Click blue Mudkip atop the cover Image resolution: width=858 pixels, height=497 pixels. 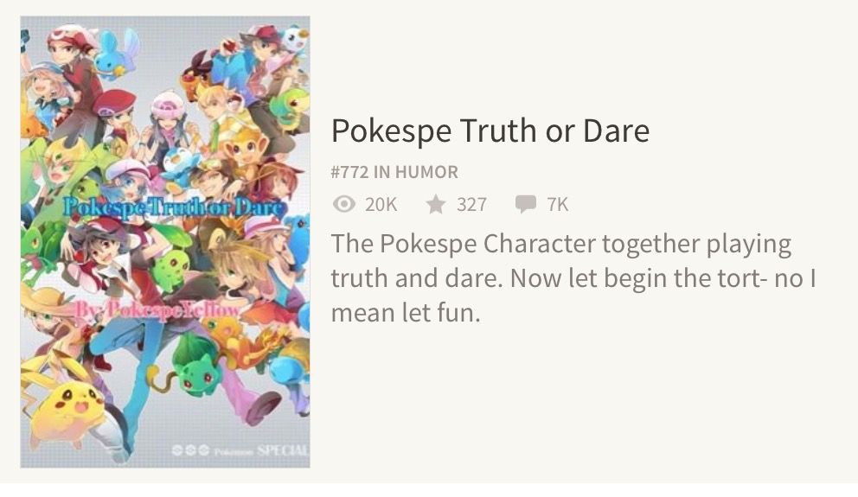(x=118, y=54)
